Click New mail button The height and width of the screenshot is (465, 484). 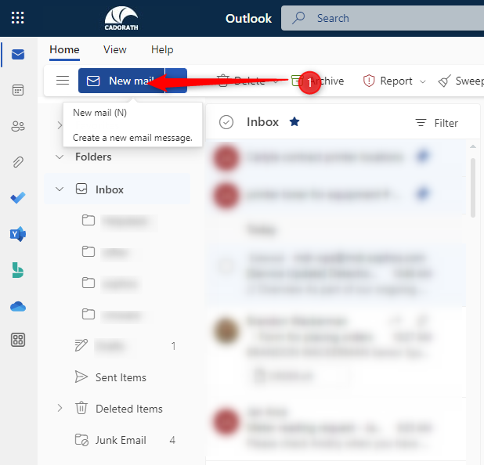pos(121,81)
